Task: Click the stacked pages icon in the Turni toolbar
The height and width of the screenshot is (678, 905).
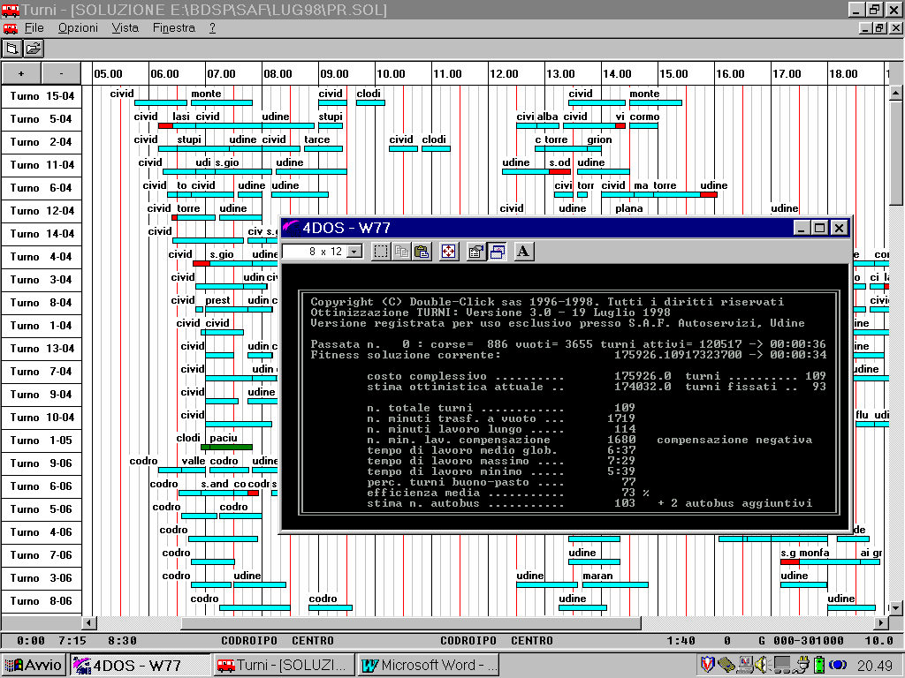Action: click(11, 49)
